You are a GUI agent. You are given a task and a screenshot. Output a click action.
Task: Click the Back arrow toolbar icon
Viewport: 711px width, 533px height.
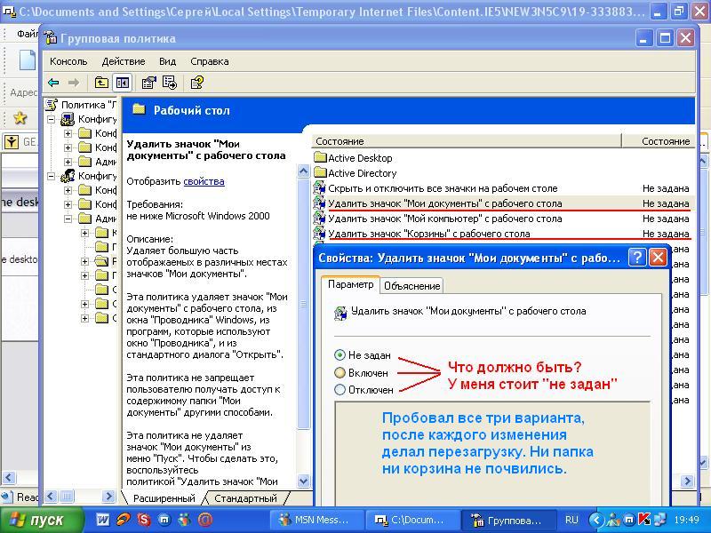[x=54, y=83]
